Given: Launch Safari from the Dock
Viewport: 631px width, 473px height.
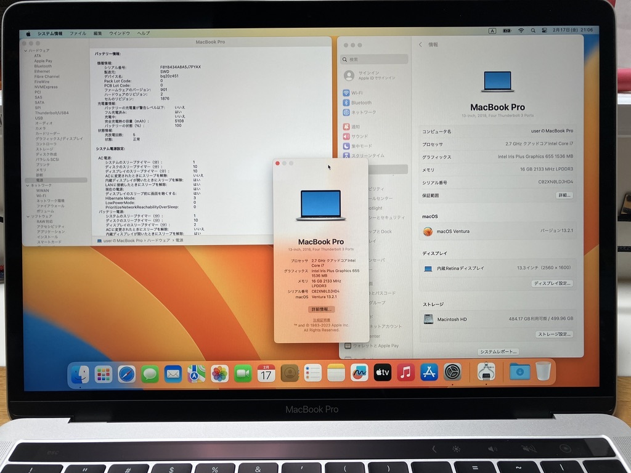Looking at the screenshot, I should pos(127,374).
